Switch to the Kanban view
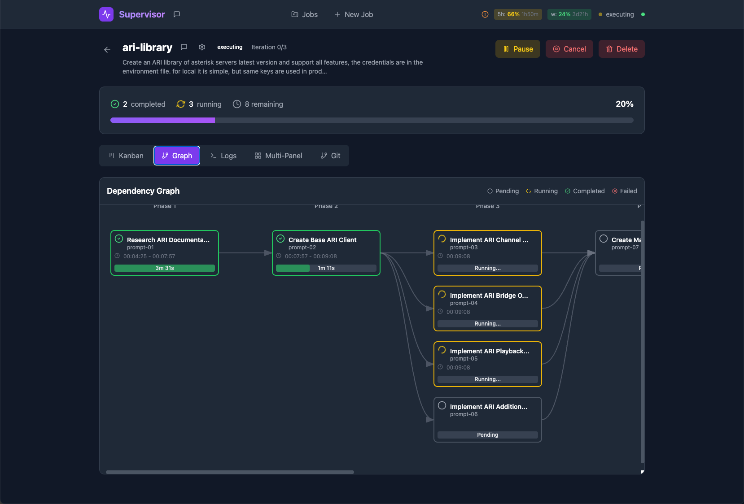This screenshot has height=504, width=744. point(126,156)
